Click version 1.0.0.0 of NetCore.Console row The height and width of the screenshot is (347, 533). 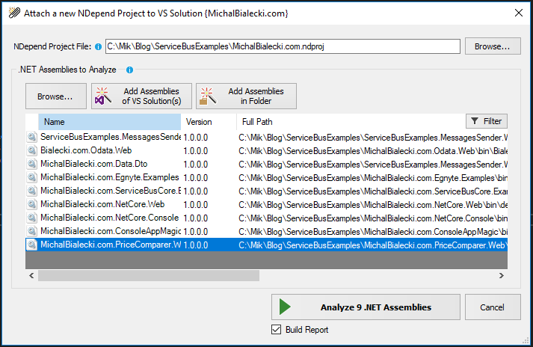196,218
